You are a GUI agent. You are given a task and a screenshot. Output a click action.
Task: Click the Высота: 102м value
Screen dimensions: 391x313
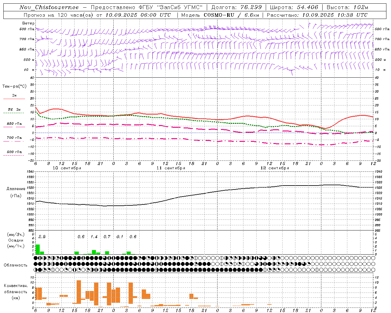(x=347, y=7)
